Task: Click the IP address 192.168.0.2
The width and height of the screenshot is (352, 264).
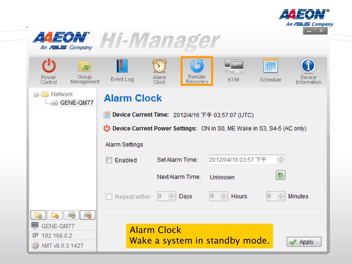Action: [x=57, y=236]
